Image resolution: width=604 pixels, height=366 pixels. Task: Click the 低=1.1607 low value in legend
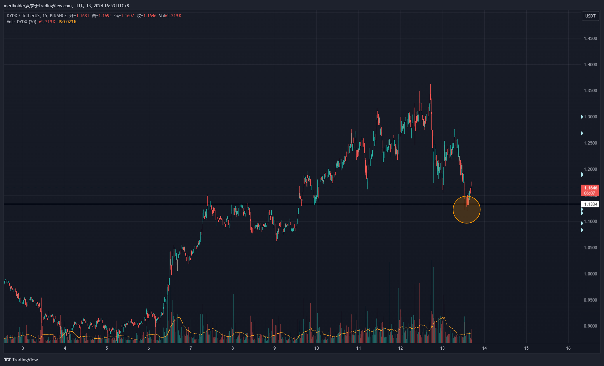pyautogui.click(x=124, y=16)
